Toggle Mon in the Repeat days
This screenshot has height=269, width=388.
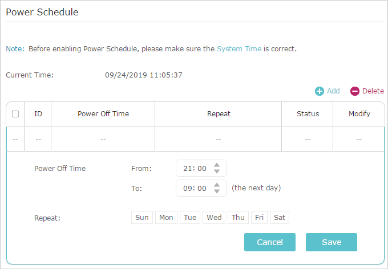click(166, 217)
